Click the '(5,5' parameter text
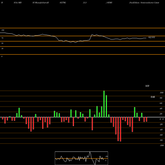Viewport: 165px width, 165px height. click(x=85, y=3)
